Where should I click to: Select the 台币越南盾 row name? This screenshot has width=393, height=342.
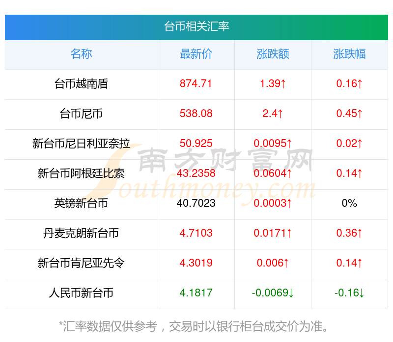(81, 84)
